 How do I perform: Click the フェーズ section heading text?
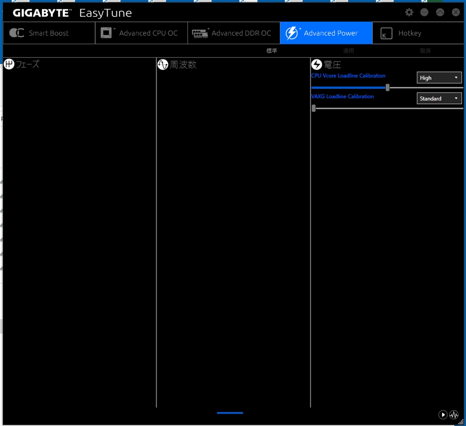27,64
